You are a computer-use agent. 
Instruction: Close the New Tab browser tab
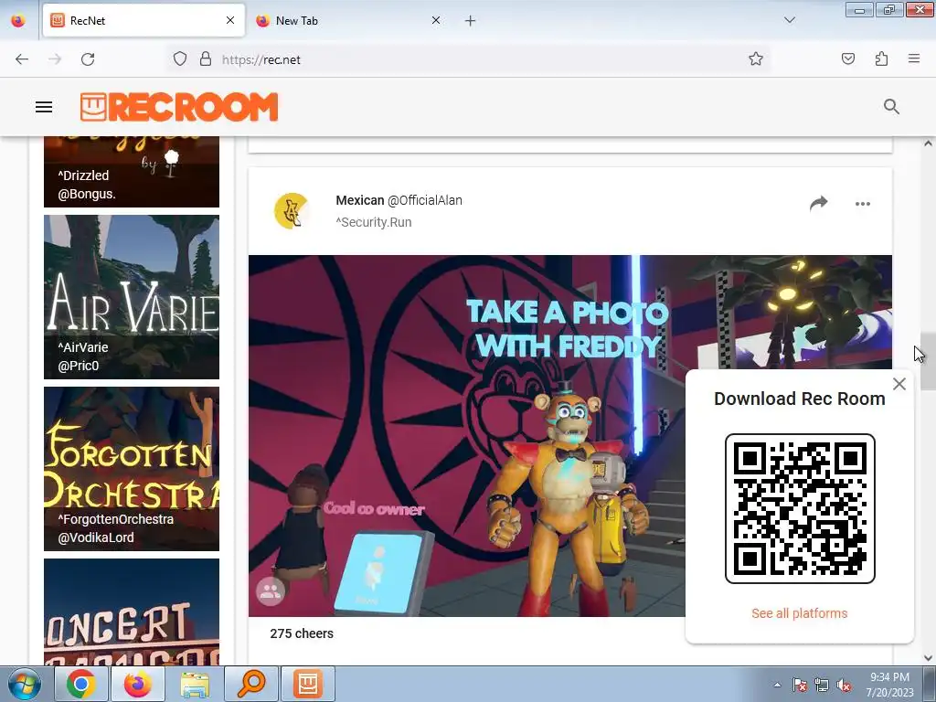point(436,20)
